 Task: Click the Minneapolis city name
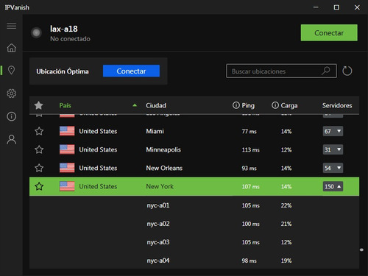[163, 149]
